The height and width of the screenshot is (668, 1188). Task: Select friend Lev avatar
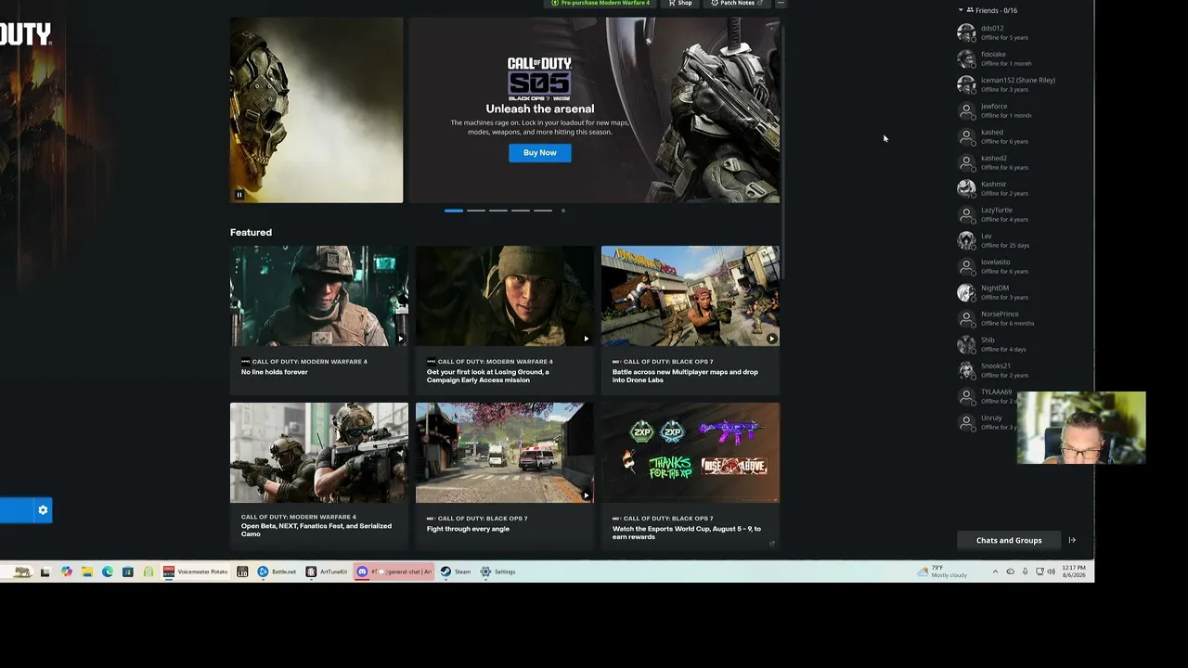[x=966, y=240]
